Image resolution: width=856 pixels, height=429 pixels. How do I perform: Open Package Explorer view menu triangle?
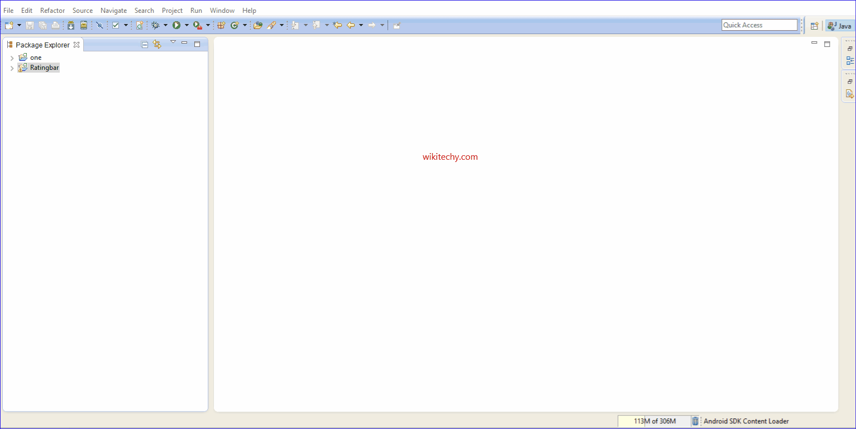[x=173, y=42]
